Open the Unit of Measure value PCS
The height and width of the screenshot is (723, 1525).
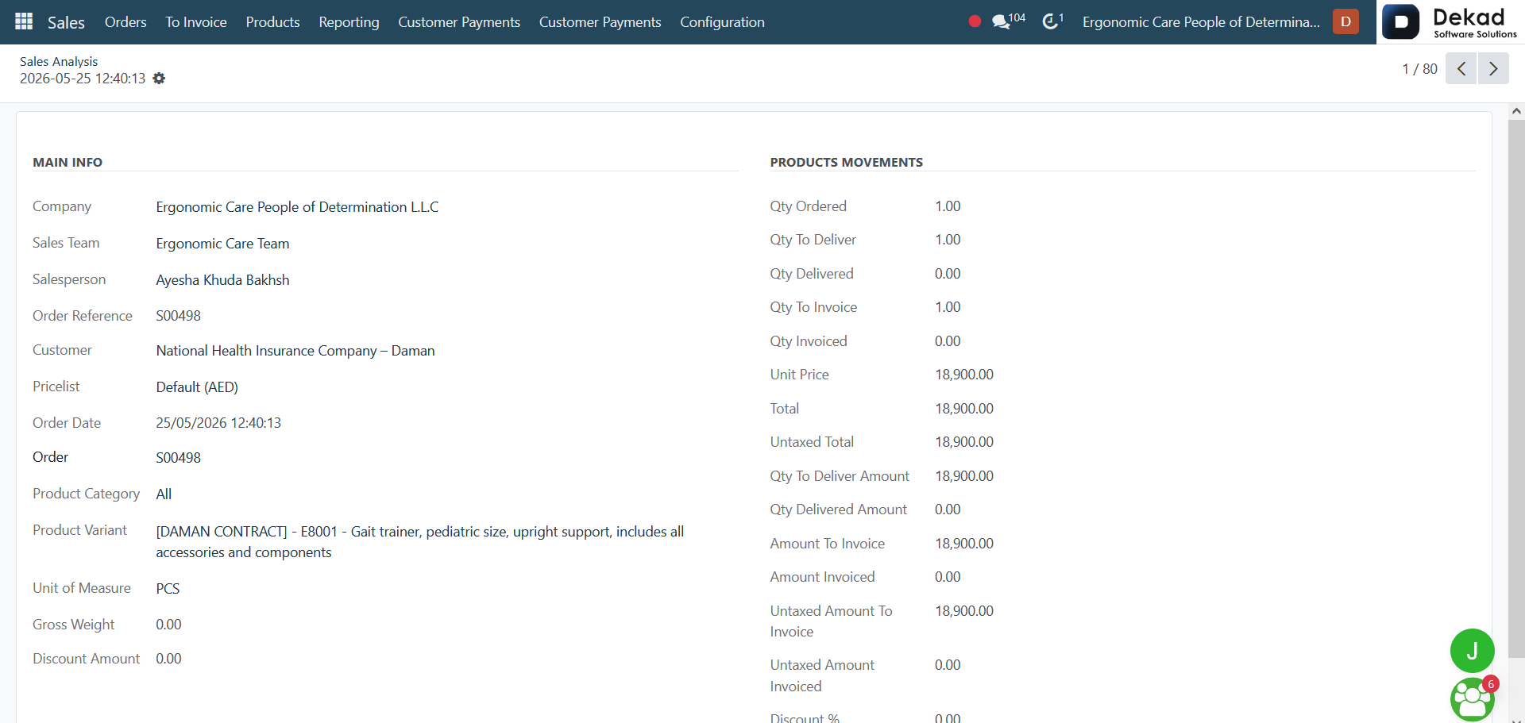(x=168, y=589)
